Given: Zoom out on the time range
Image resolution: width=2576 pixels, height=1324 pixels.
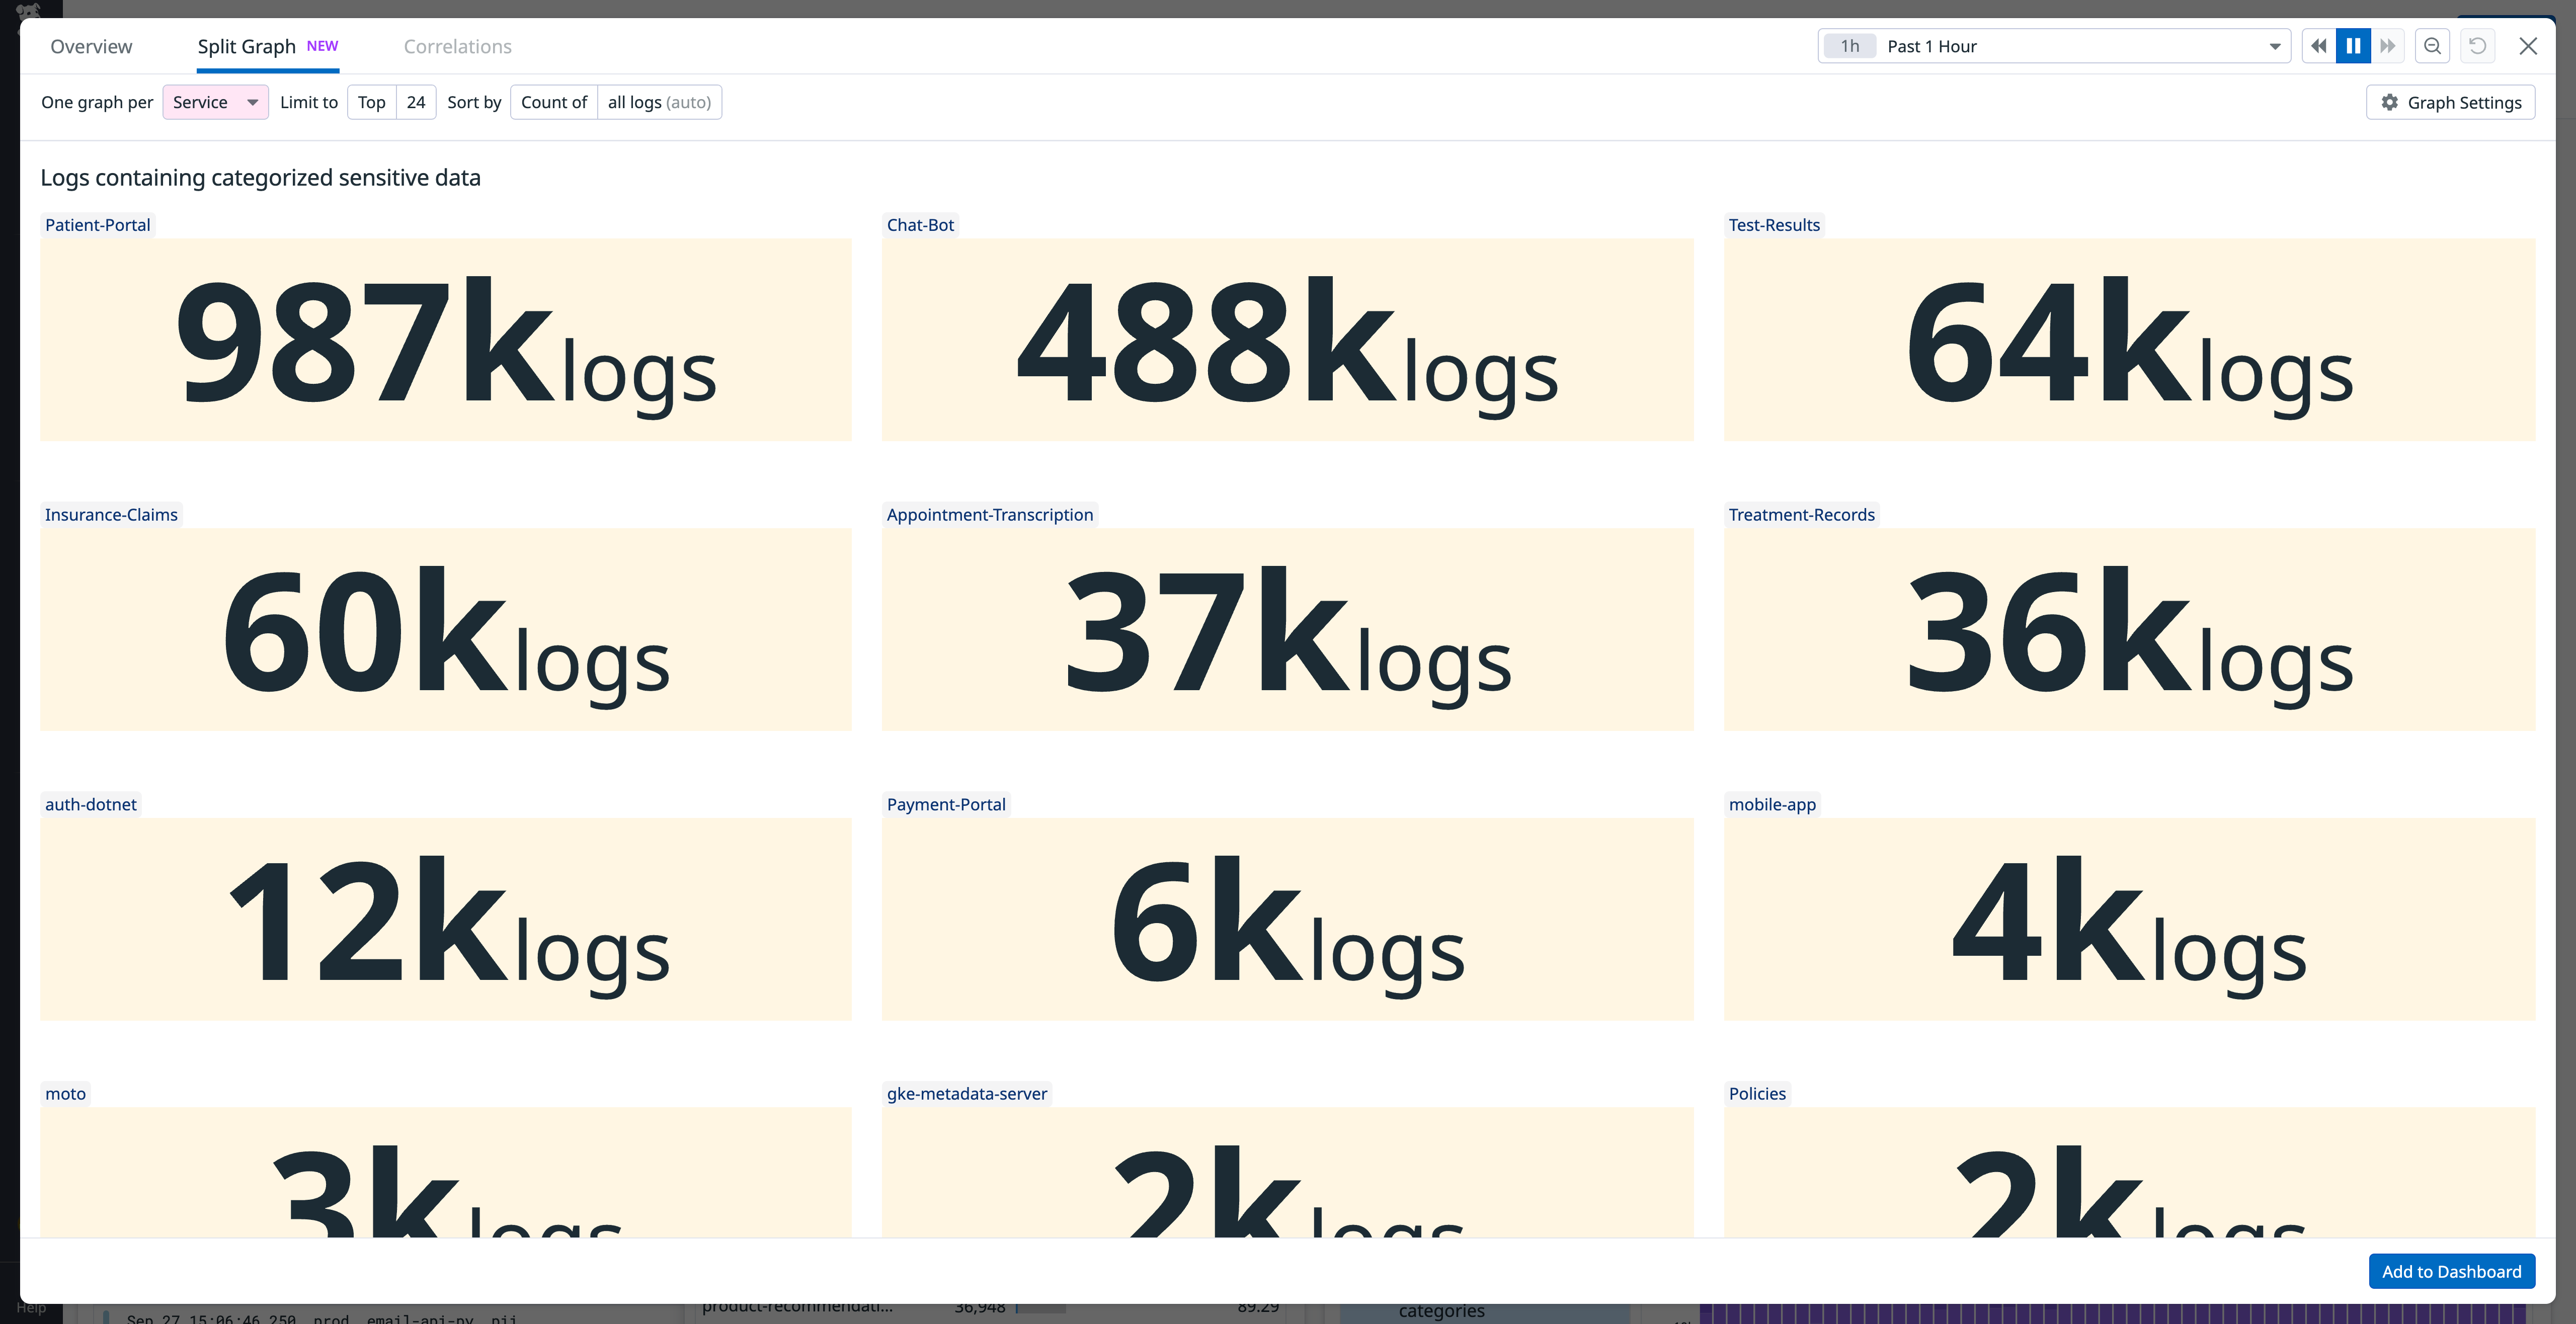Looking at the screenshot, I should 2432,45.
